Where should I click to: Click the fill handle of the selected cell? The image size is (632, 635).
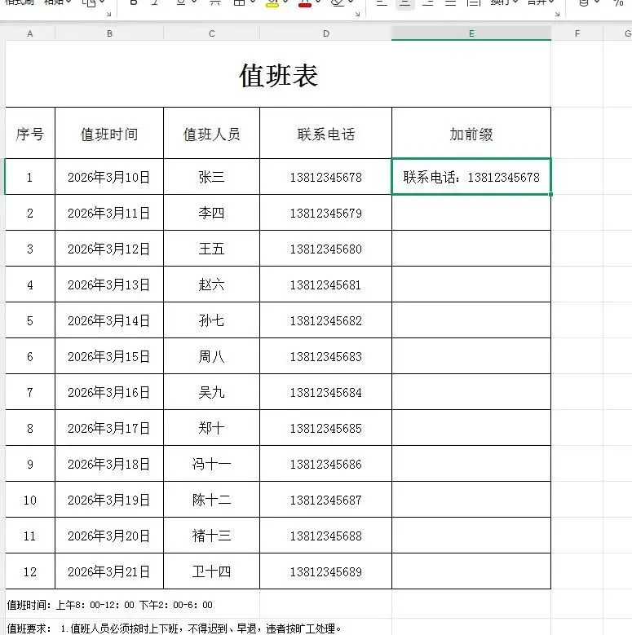pos(551,194)
